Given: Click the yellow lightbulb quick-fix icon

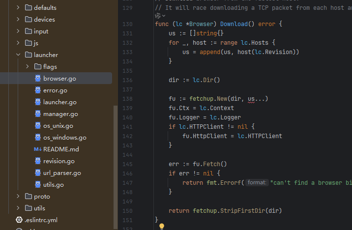Looking at the screenshot, I should point(161,227).
